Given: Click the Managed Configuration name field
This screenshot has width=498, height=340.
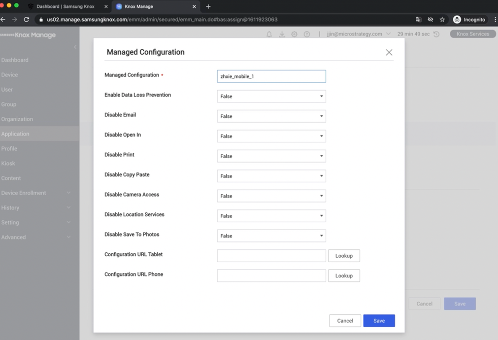Looking at the screenshot, I should 271,76.
